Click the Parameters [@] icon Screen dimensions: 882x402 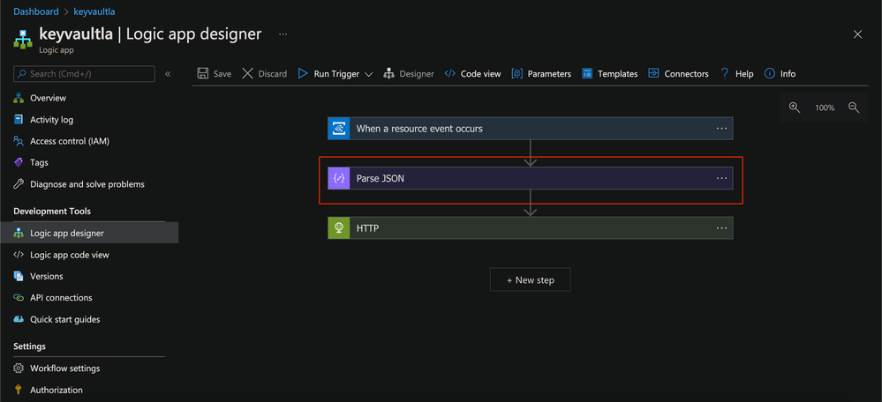click(517, 73)
